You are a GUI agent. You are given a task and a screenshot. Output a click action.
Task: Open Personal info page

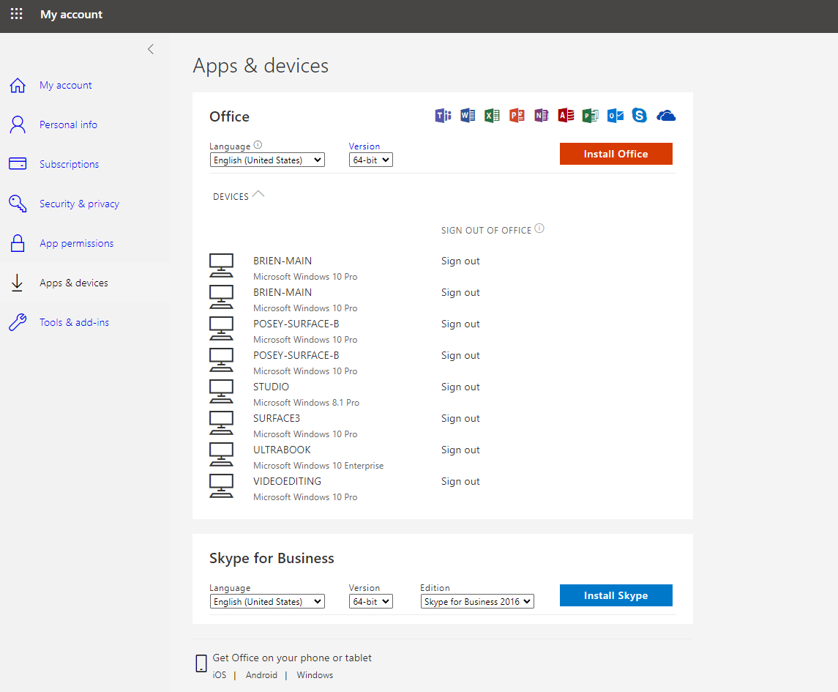[x=68, y=124]
